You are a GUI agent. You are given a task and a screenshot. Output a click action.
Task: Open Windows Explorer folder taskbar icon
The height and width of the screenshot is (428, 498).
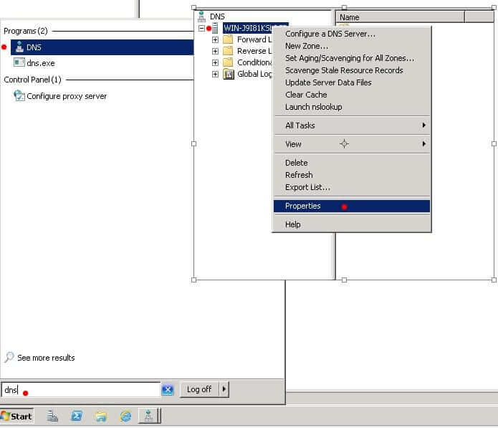pyautogui.click(x=101, y=416)
